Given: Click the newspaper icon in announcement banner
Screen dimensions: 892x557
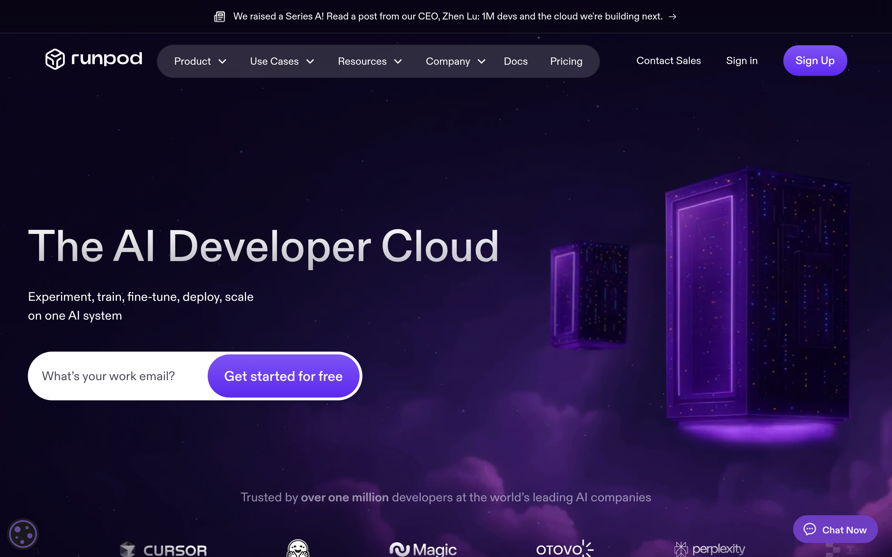Looking at the screenshot, I should [x=220, y=17].
